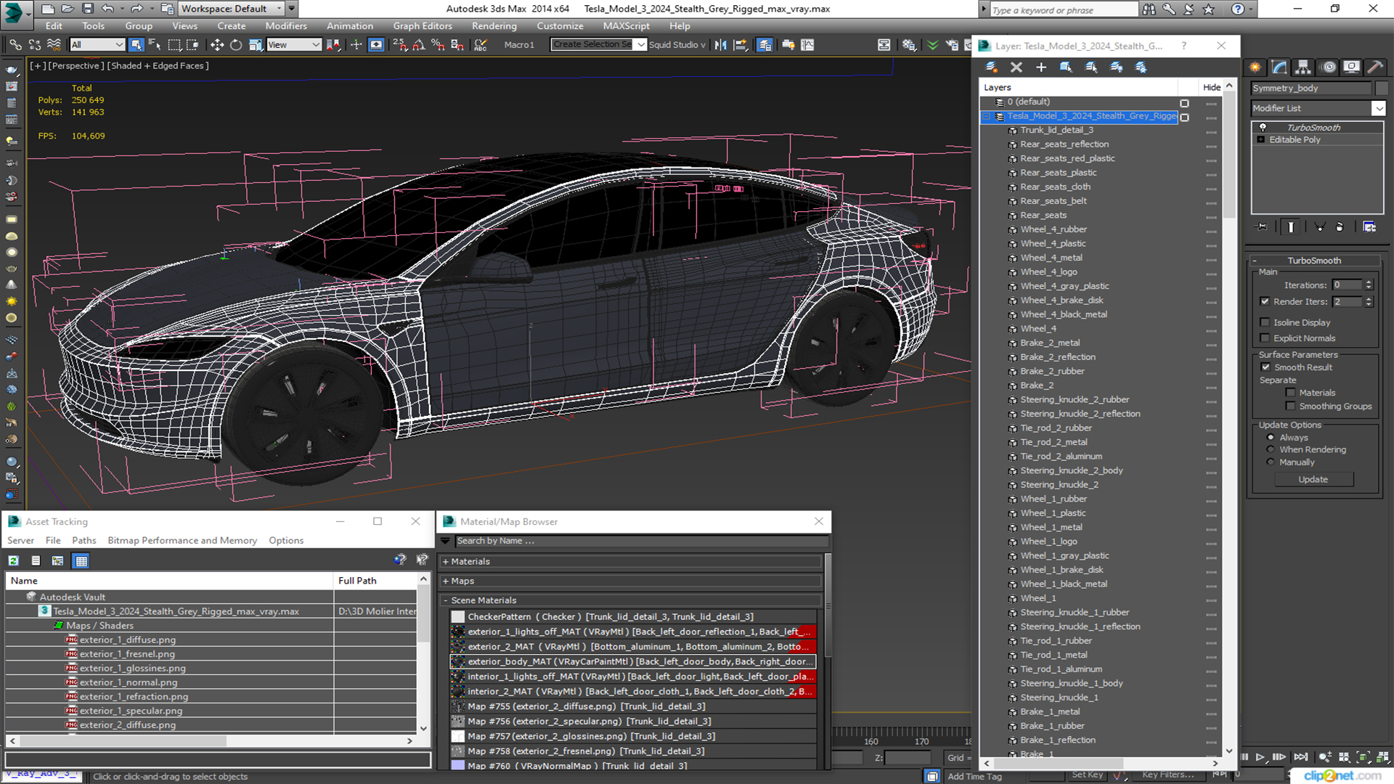The width and height of the screenshot is (1394, 784).
Task: Open the Modifiers menu
Action: [x=286, y=26]
